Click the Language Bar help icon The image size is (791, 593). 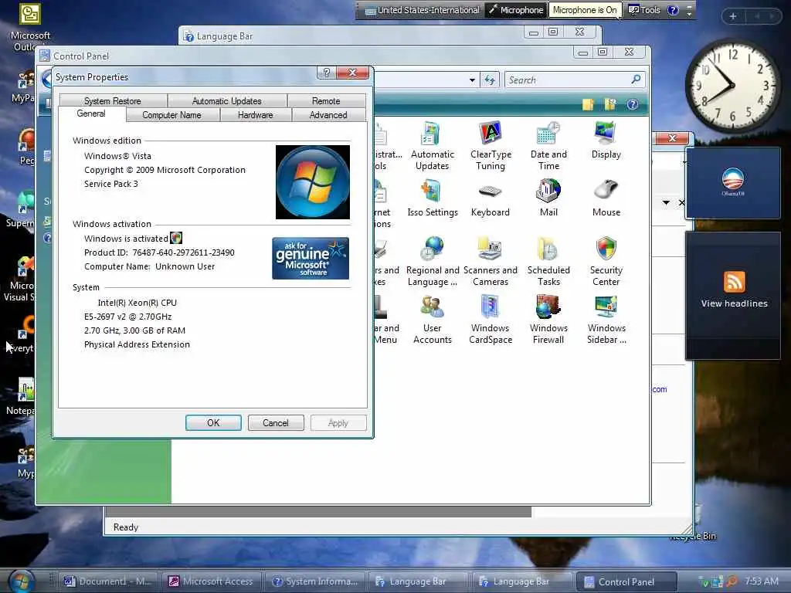(673, 10)
